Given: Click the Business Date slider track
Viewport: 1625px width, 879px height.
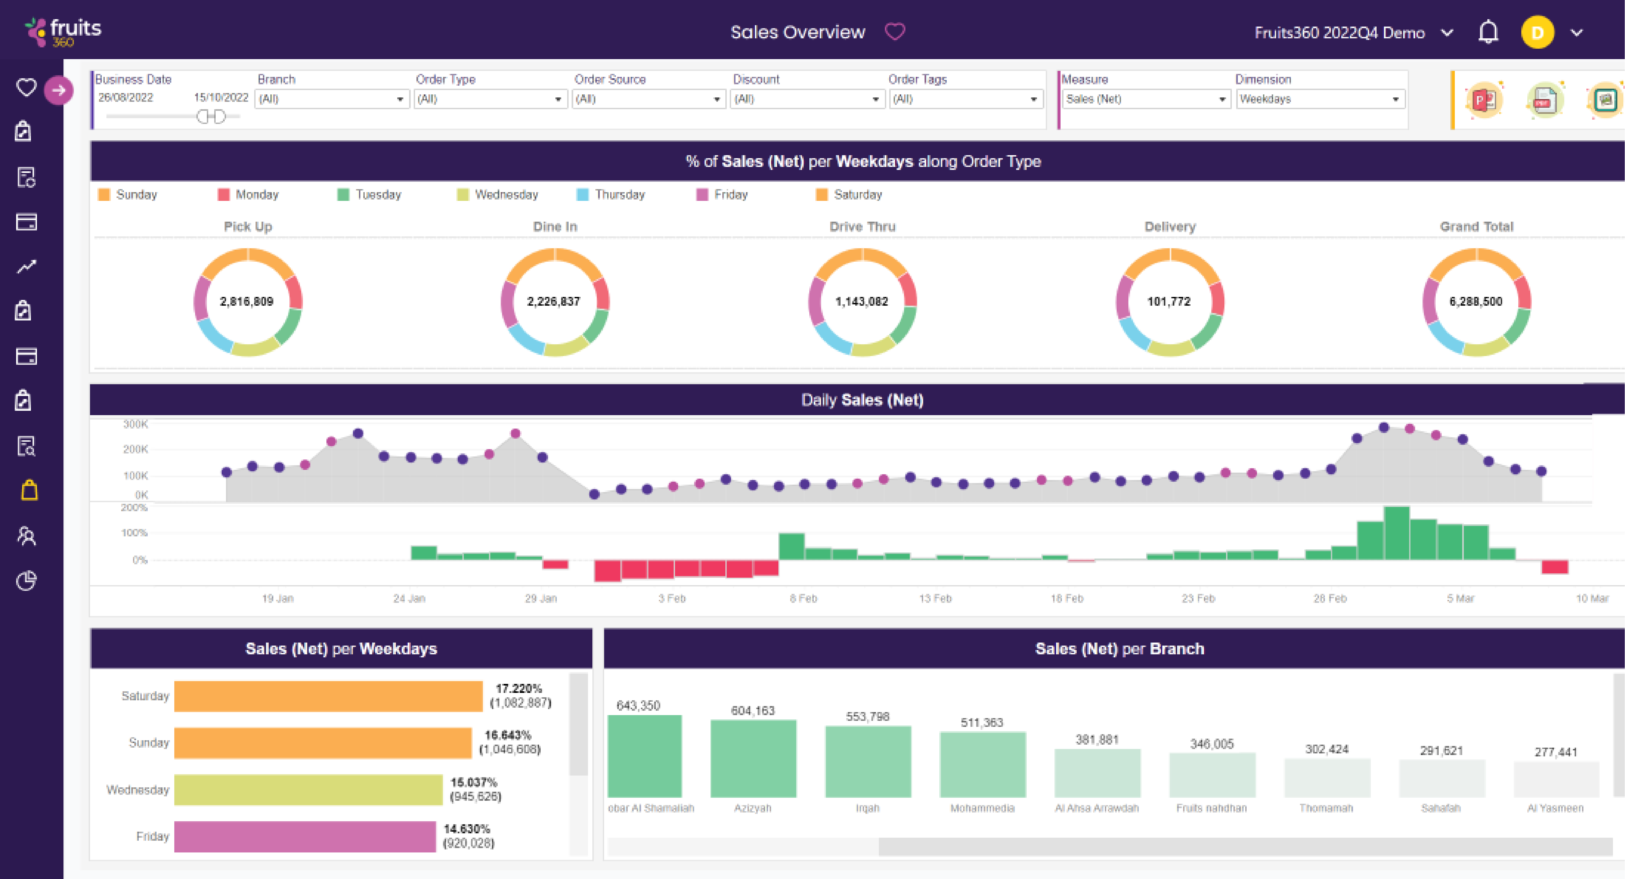Looking at the screenshot, I should [173, 117].
